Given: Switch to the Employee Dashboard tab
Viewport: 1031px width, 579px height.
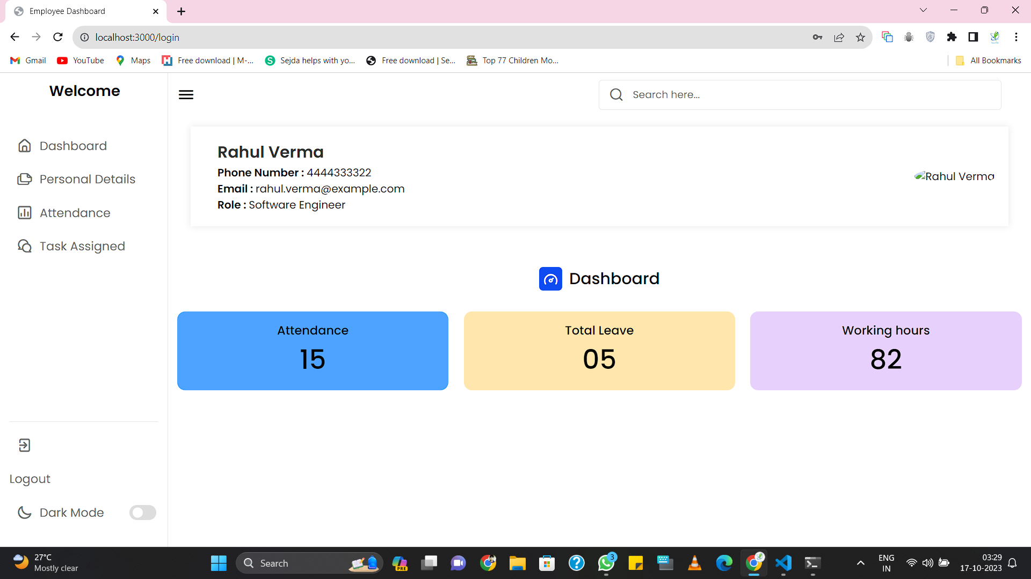Looking at the screenshot, I should [75, 11].
